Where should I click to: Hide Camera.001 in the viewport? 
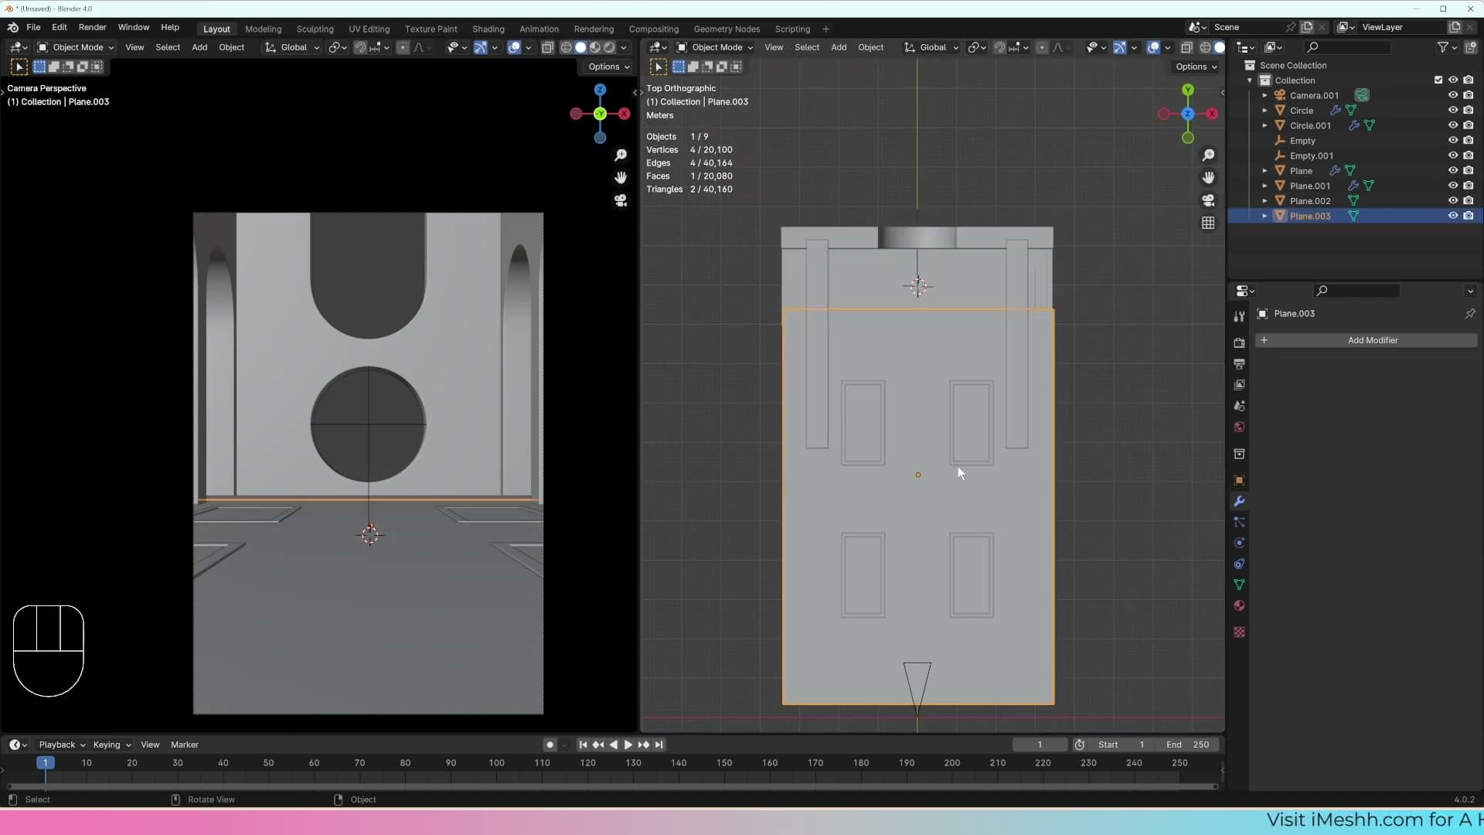(1453, 95)
